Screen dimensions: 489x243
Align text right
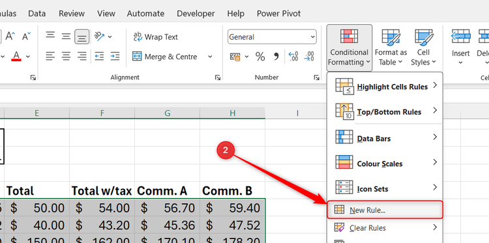click(x=81, y=57)
